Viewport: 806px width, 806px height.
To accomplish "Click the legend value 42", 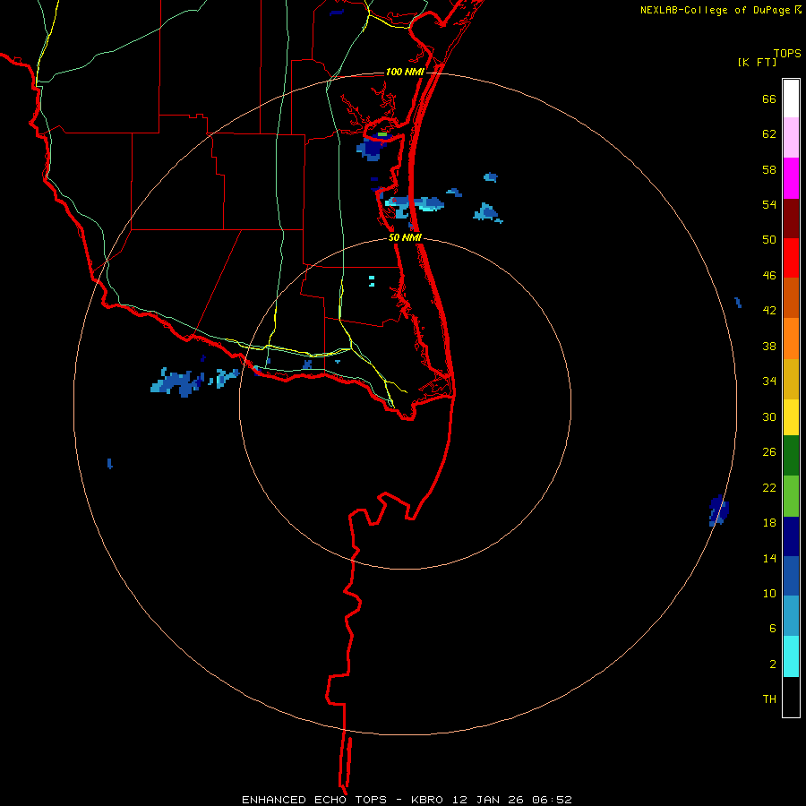I will click(x=769, y=311).
